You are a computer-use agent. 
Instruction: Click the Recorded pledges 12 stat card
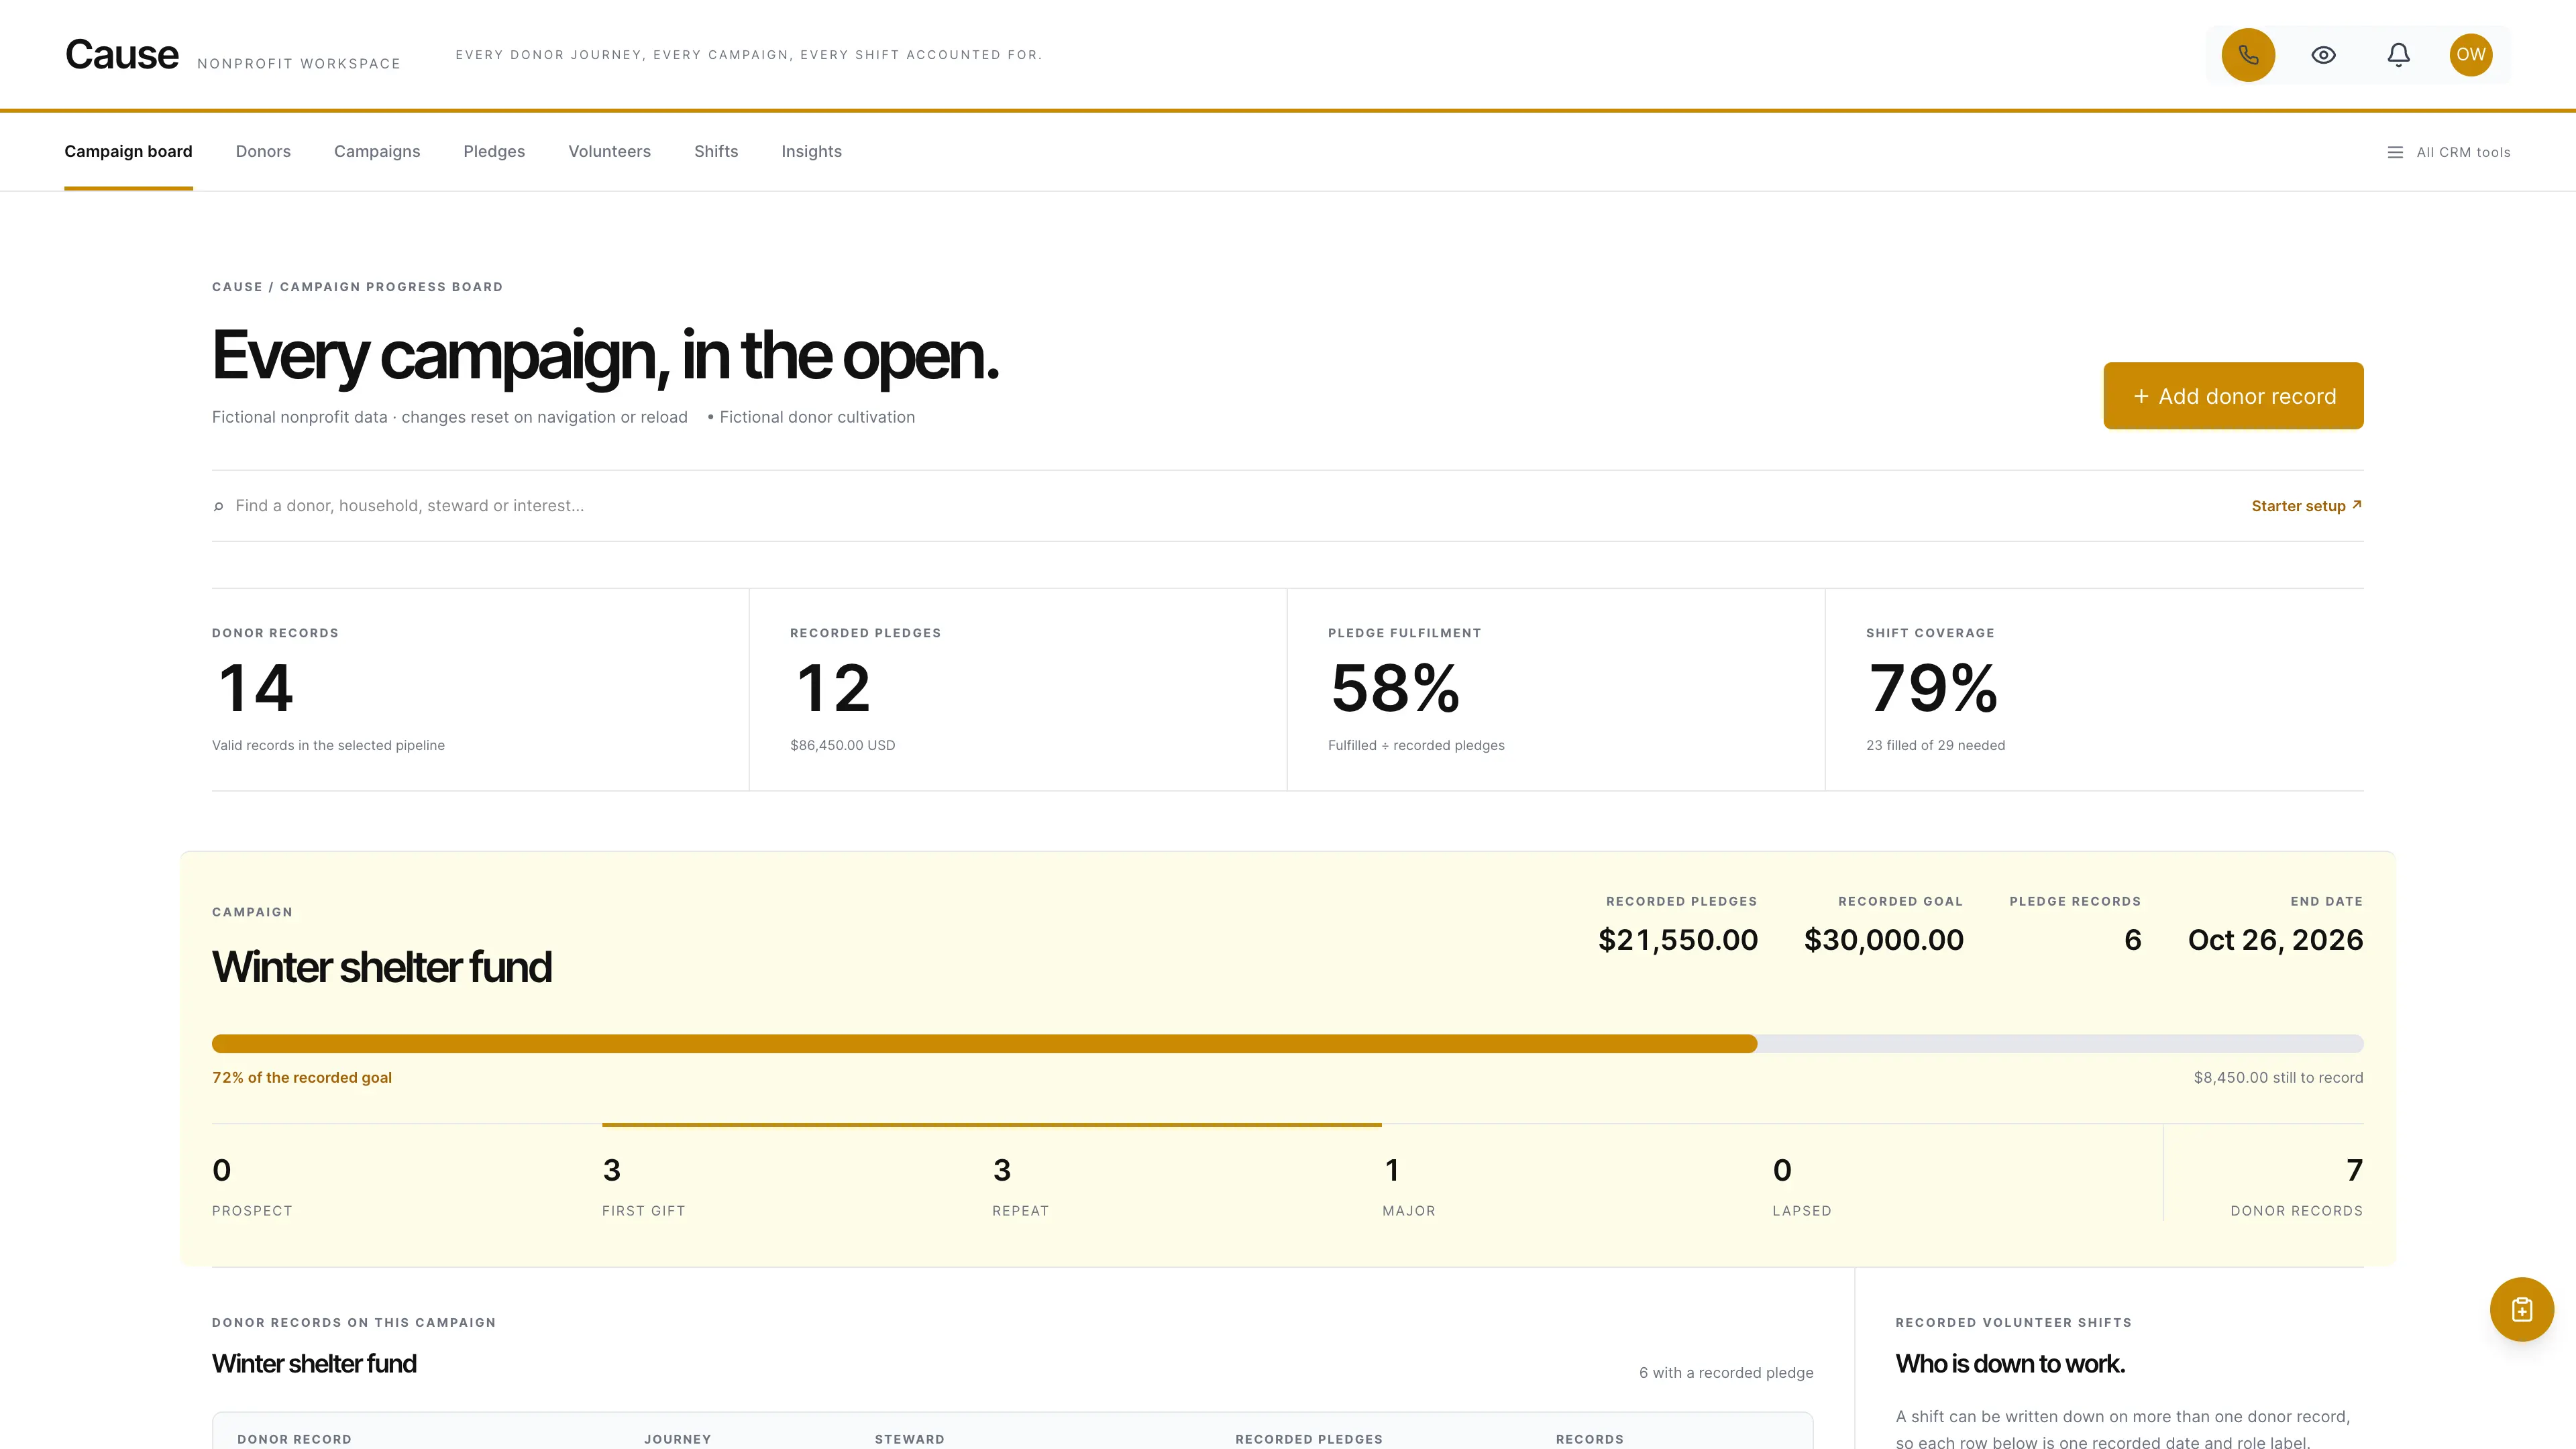click(1018, 690)
